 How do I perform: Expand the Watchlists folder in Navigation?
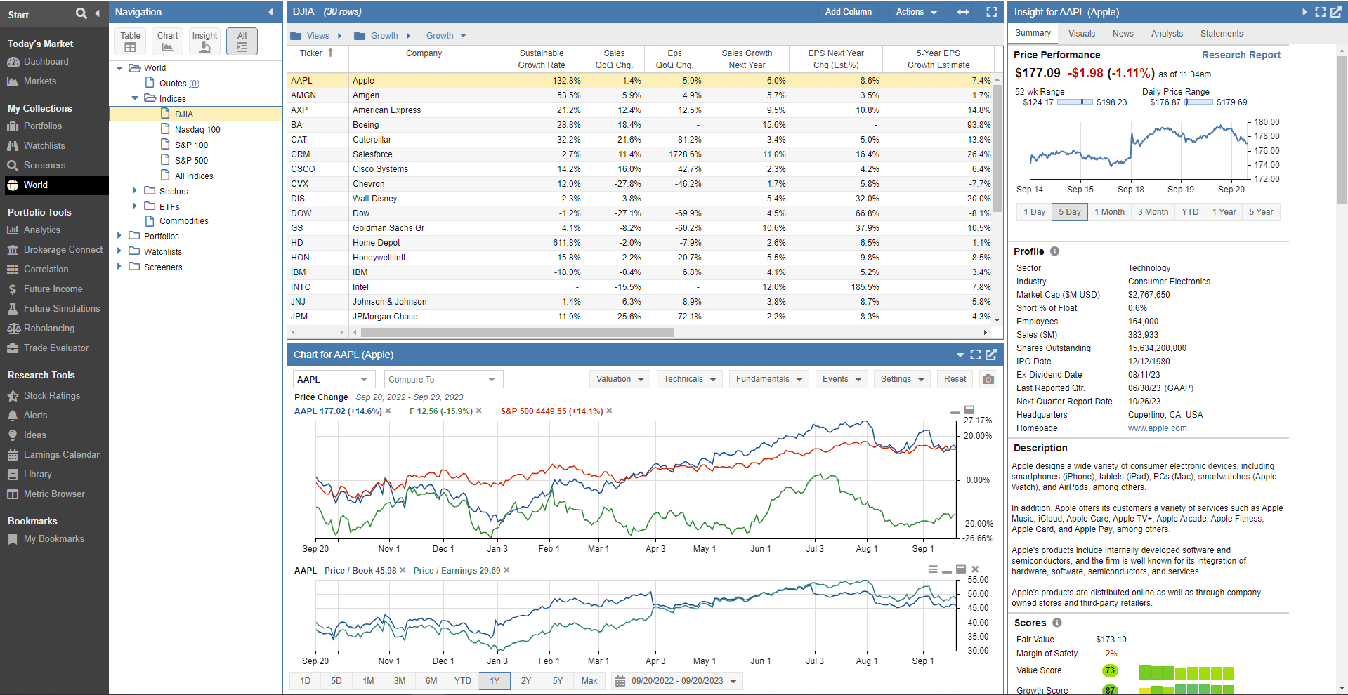[x=119, y=251]
